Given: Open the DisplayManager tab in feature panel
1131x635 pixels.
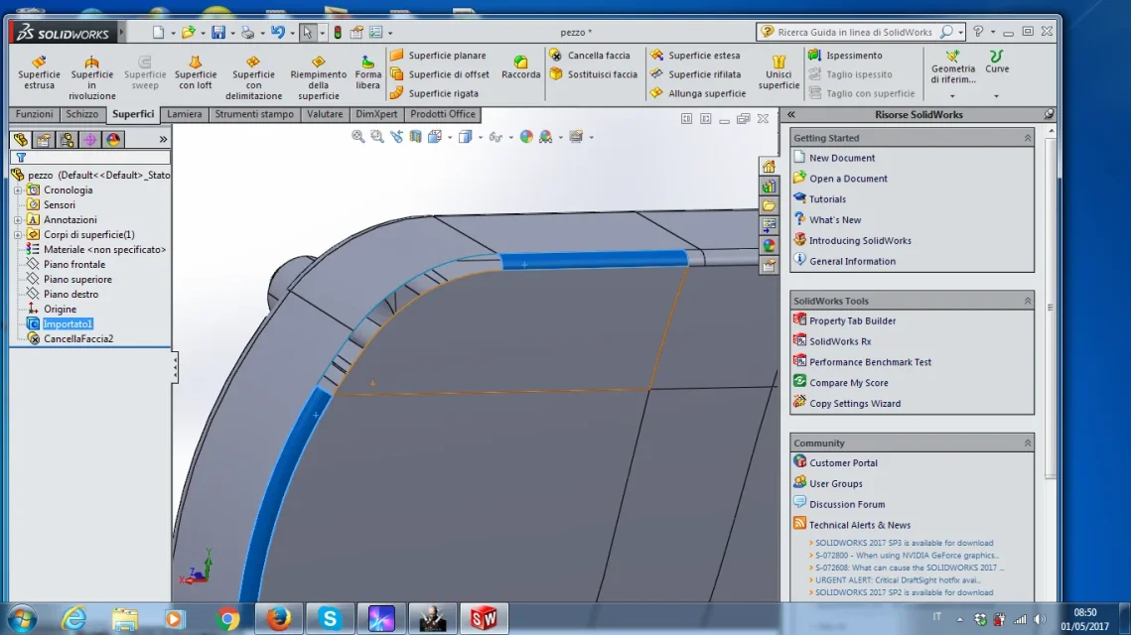Looking at the screenshot, I should point(113,139).
